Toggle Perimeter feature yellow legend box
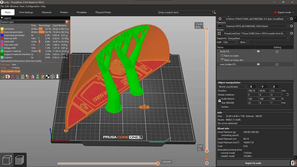This screenshot has width=297, height=167. tap(2, 29)
